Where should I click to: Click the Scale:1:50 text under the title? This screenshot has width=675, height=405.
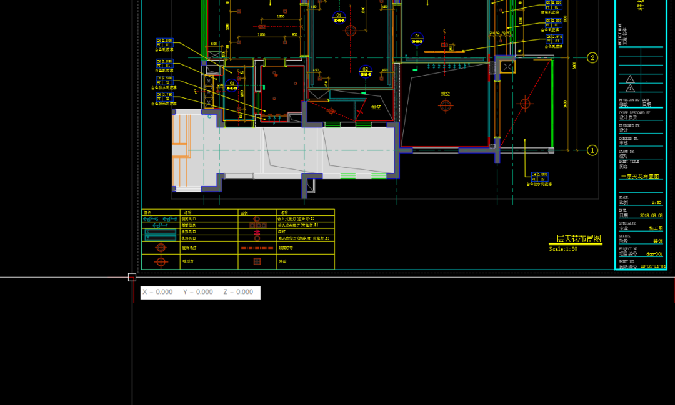[x=563, y=249]
